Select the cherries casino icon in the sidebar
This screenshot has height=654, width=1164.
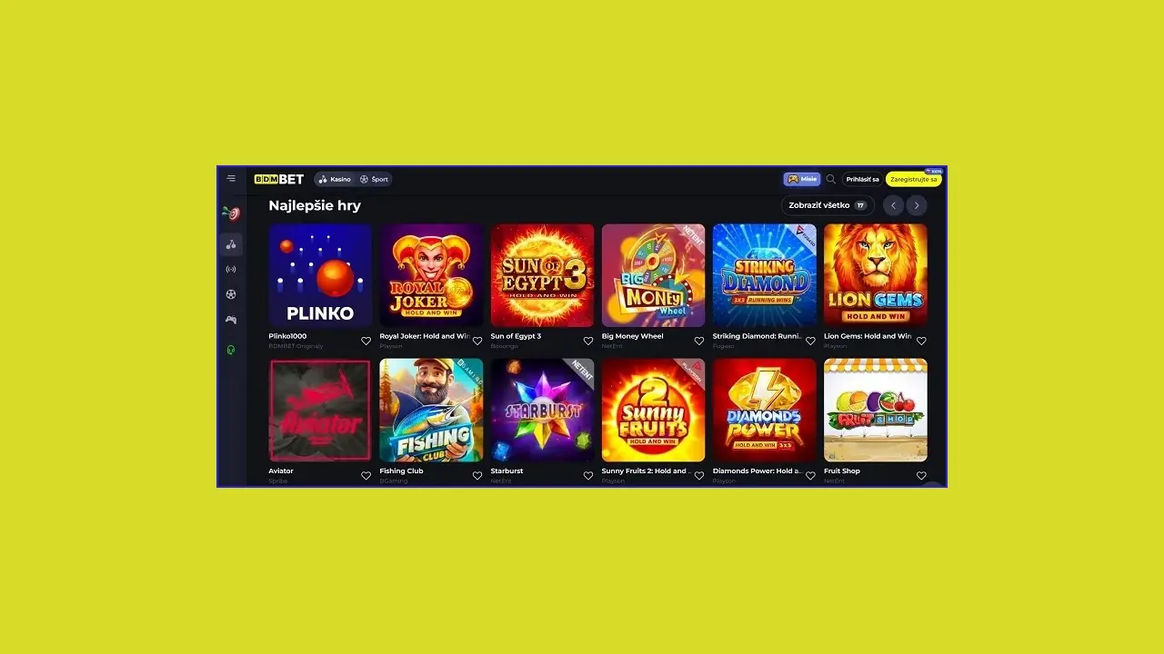tap(231, 244)
